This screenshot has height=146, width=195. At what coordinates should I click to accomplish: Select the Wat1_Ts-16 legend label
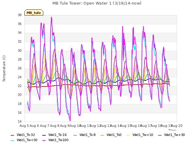click(58, 135)
